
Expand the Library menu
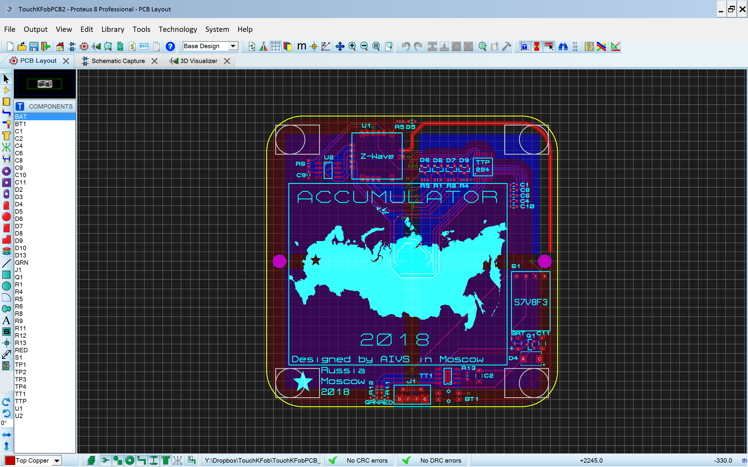pos(112,29)
